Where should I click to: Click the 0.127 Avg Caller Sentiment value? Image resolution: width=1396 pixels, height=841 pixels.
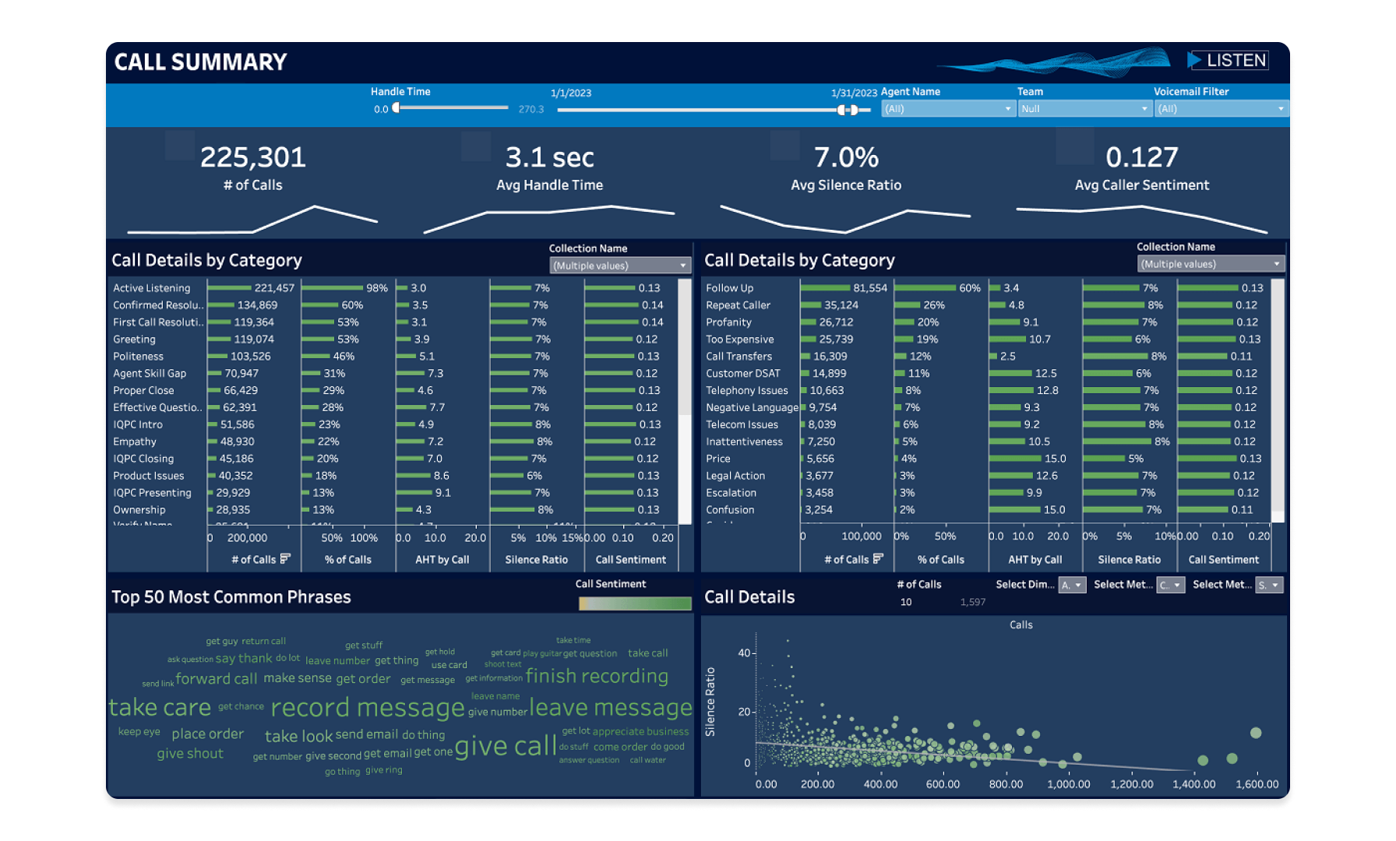1142,157
